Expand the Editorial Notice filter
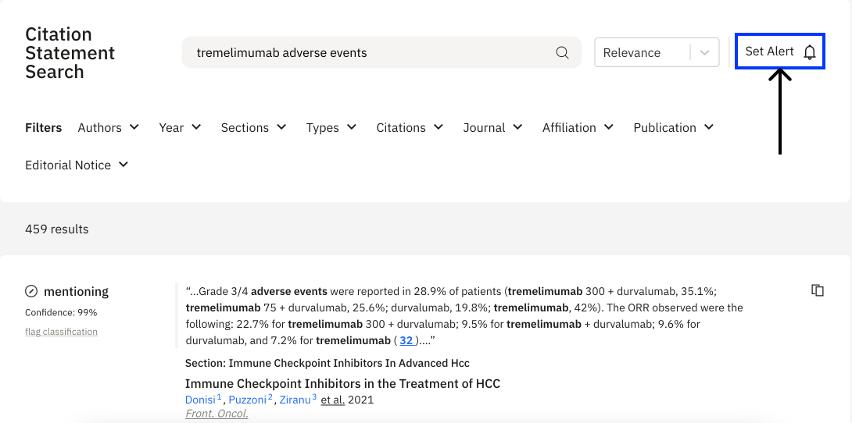The image size is (852, 423). (x=76, y=165)
